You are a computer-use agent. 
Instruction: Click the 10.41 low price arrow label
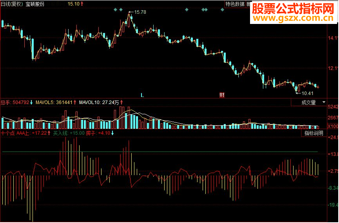[x=305, y=93]
